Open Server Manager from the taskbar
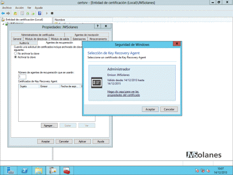233x175 pixels. (x=10, y=170)
